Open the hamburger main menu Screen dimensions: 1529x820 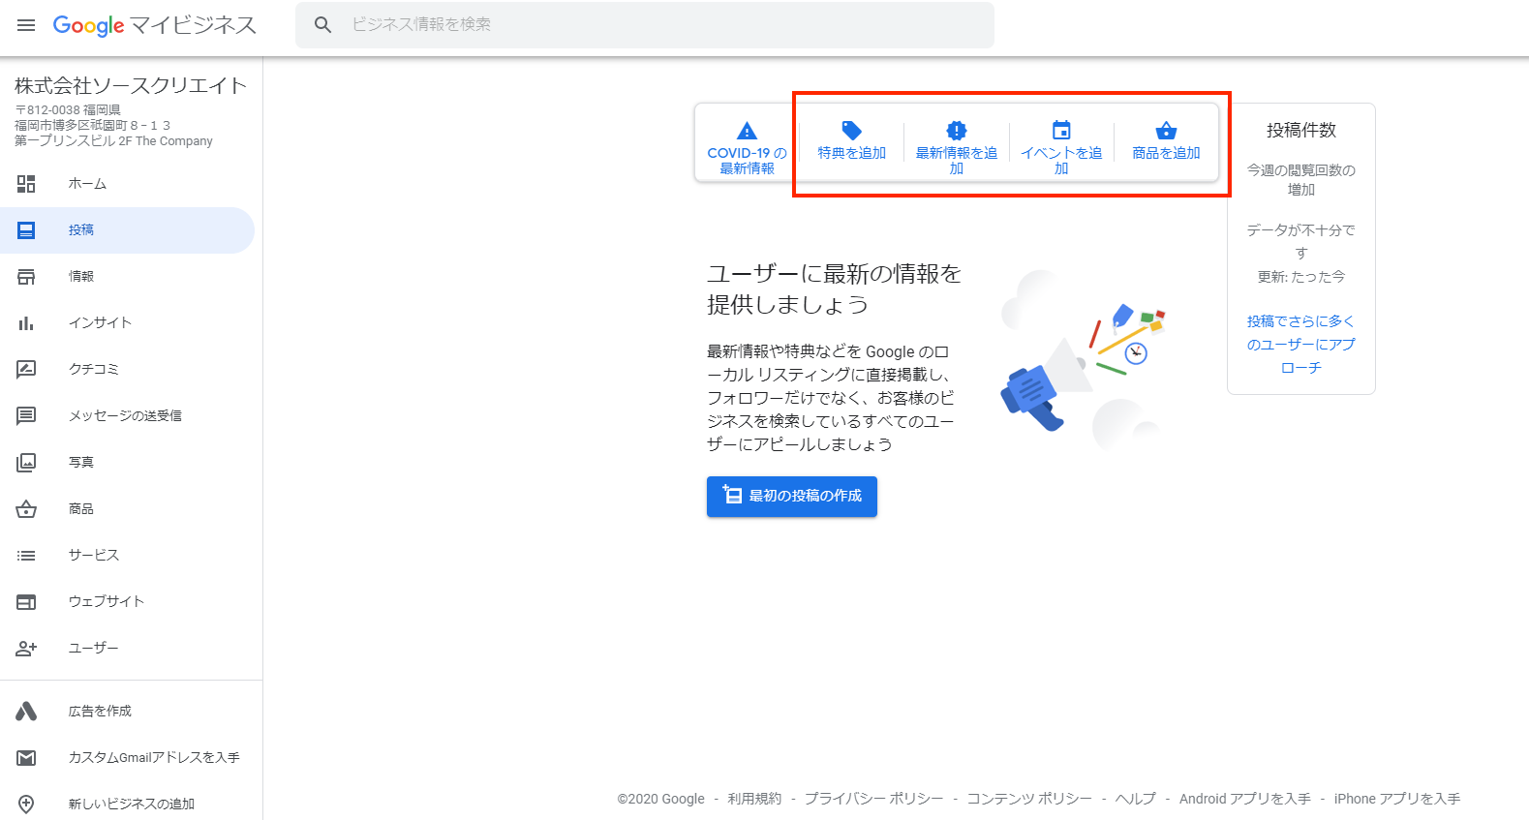pyautogui.click(x=26, y=25)
